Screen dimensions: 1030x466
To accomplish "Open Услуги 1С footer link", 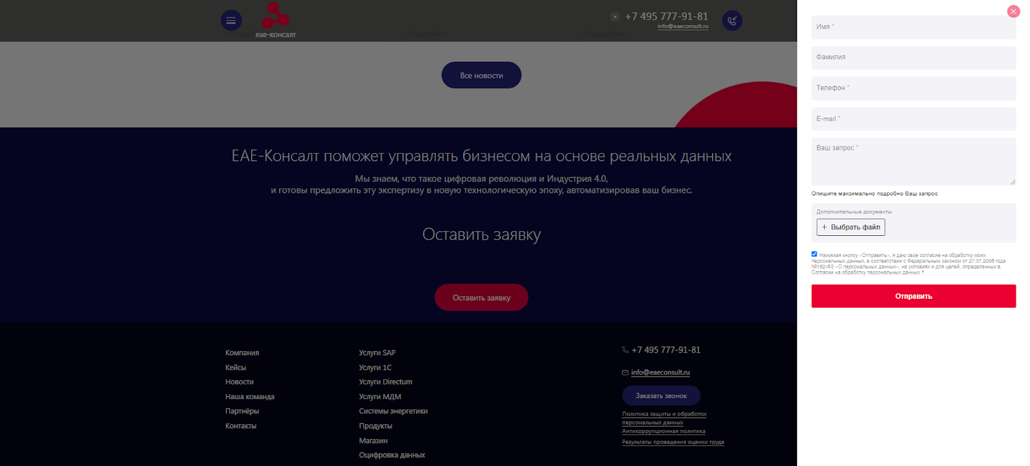I will (375, 368).
